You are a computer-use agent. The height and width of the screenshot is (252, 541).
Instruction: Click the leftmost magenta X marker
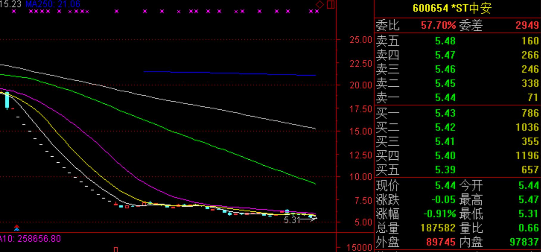point(14,11)
